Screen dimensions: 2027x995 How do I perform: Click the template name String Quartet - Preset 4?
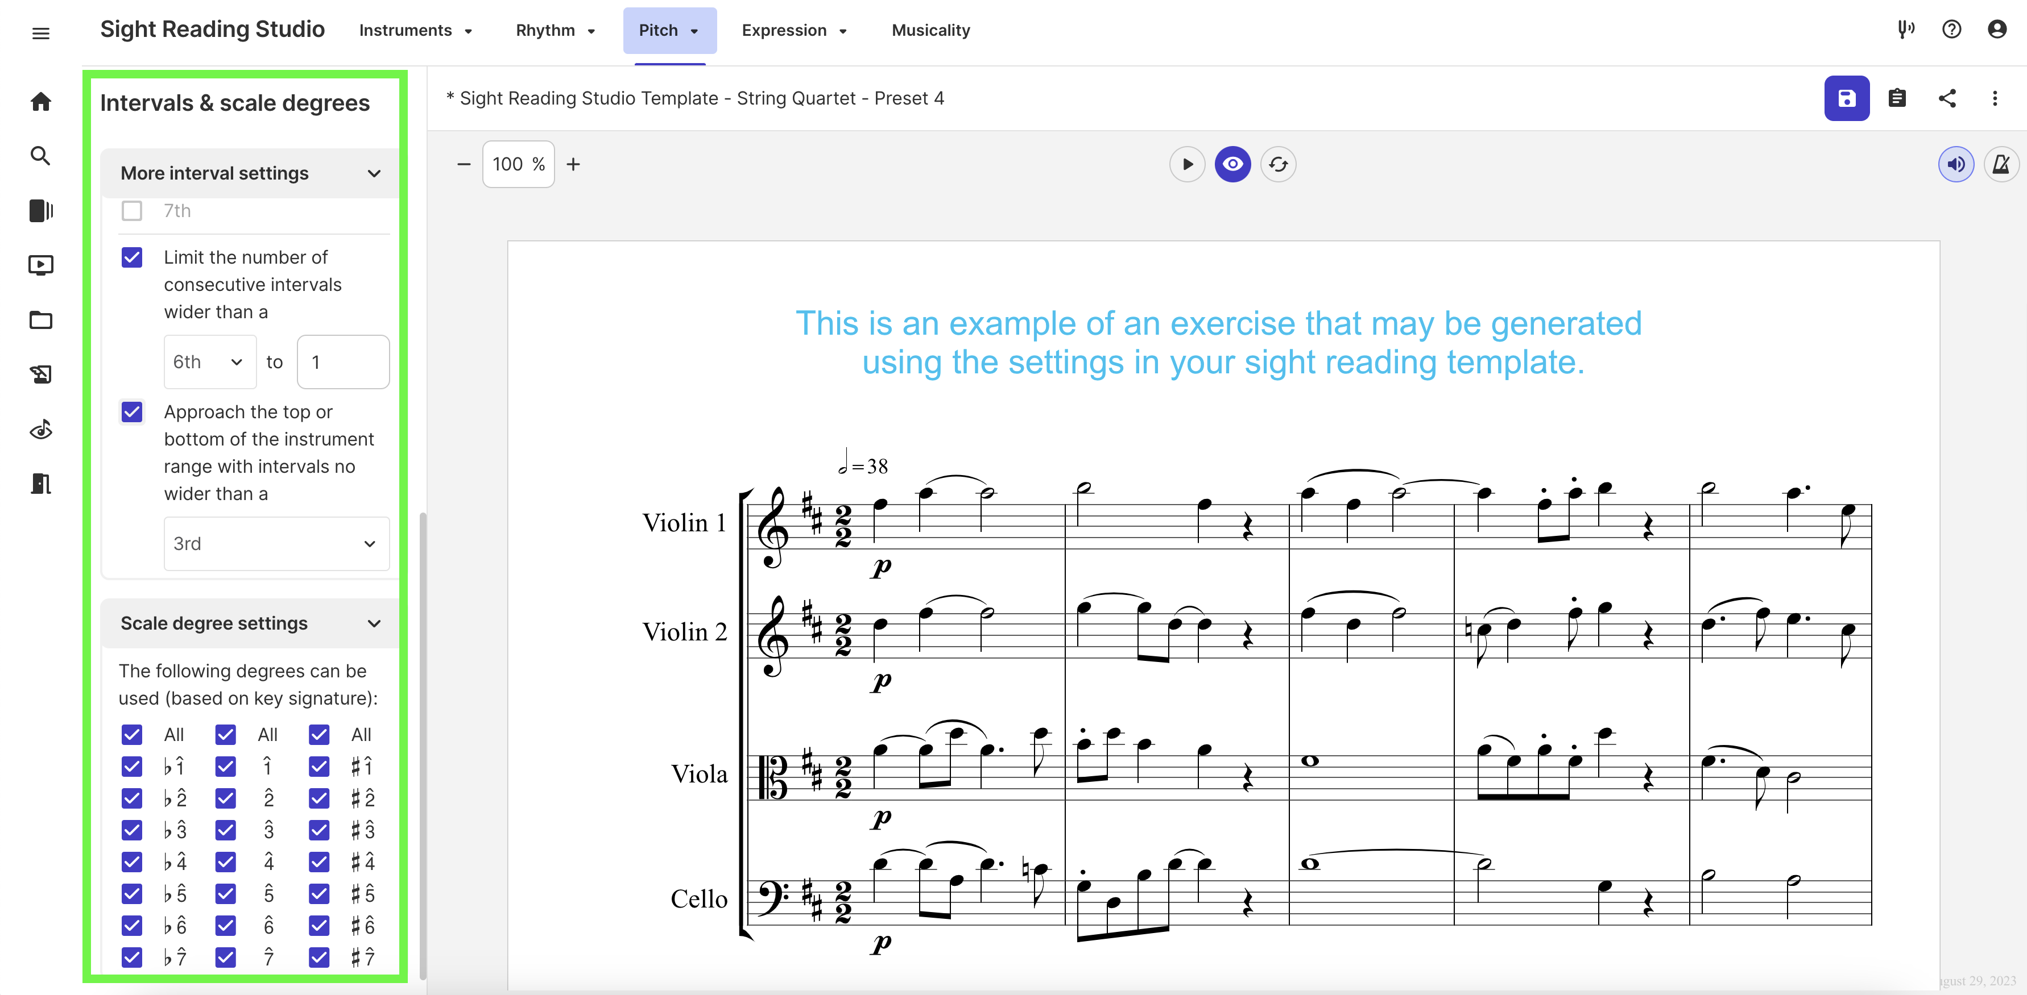coord(695,98)
